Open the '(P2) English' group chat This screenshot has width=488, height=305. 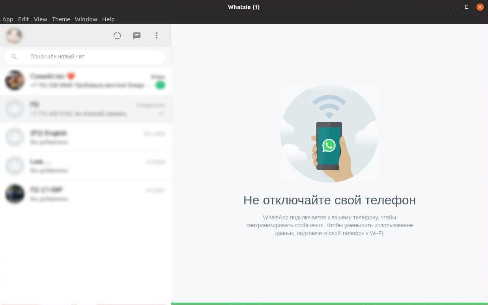[85, 137]
